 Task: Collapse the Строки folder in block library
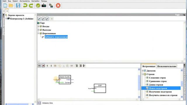coord(143,74)
